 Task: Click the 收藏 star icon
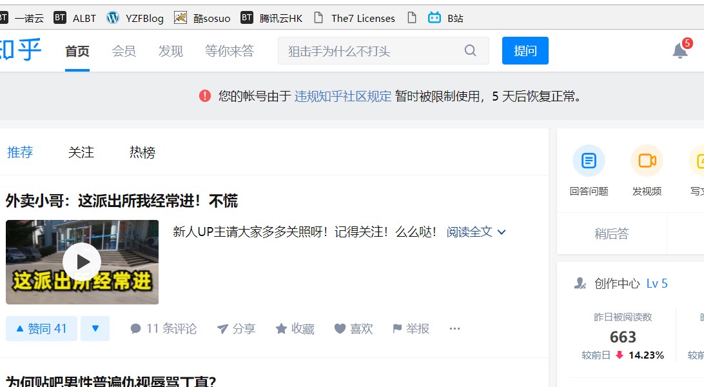point(281,329)
